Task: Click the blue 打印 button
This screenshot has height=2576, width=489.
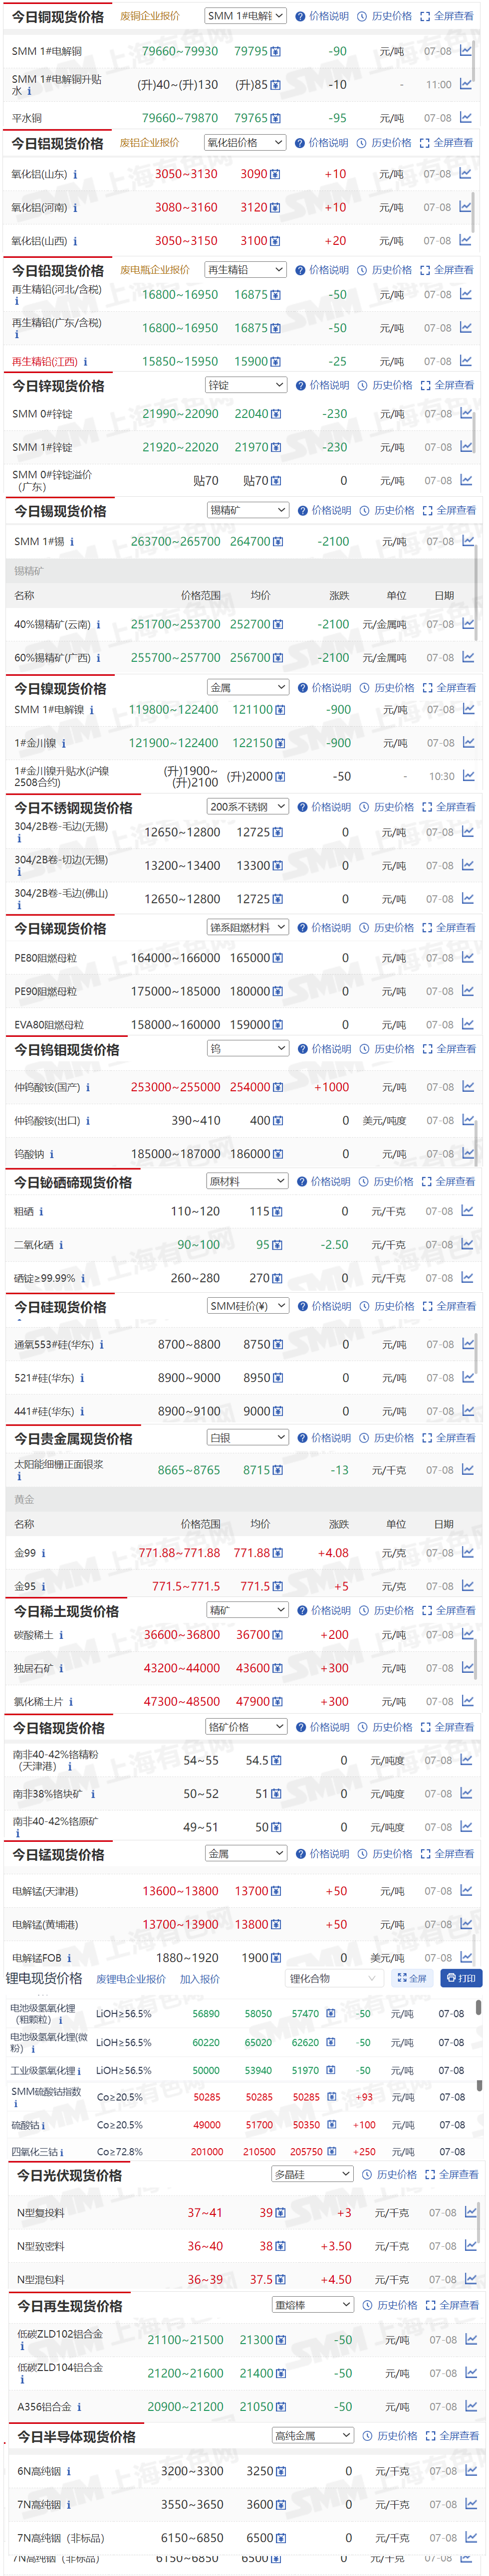Action: pyautogui.click(x=461, y=1978)
